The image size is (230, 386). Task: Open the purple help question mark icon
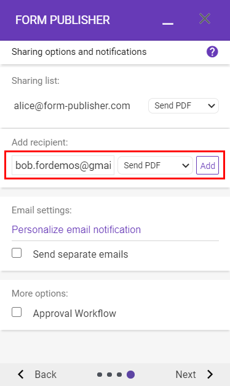(212, 52)
